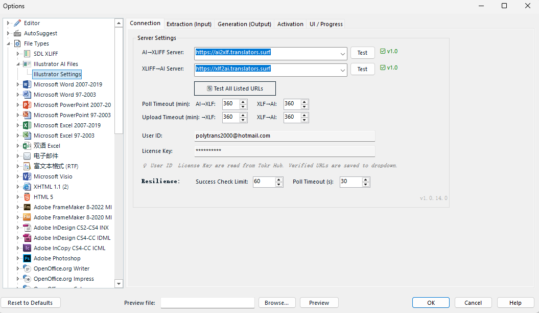Click the Microsoft Visio icon
This screenshot has width=539, height=313.
(x=27, y=176)
